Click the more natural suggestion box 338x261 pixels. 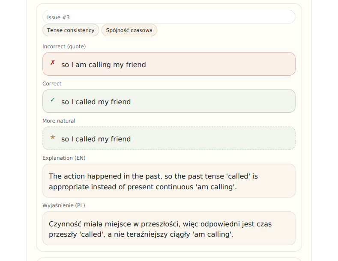[x=169, y=138]
